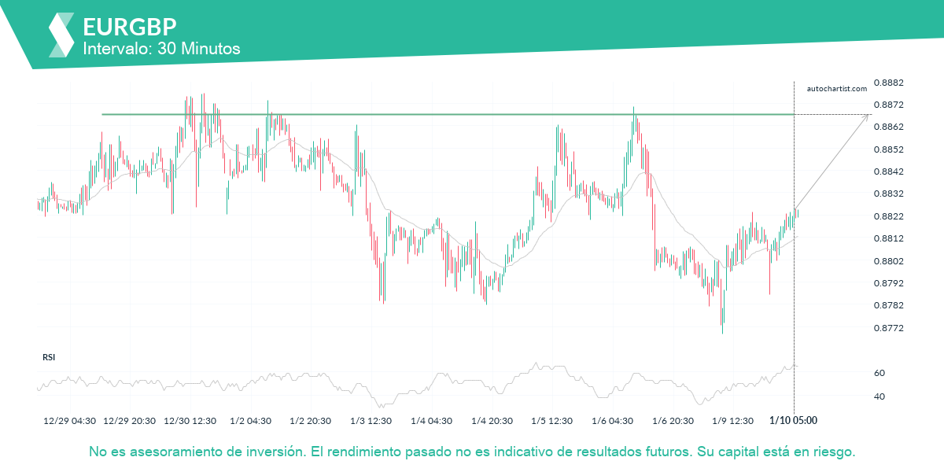Click the 1/9 12:30 time label
944x472 pixels.
(732, 421)
